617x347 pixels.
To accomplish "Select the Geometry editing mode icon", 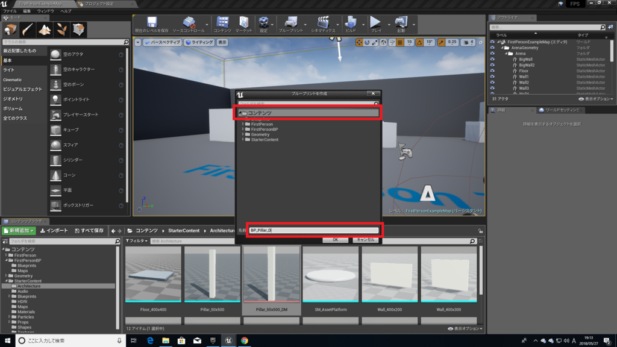I will (78, 30).
